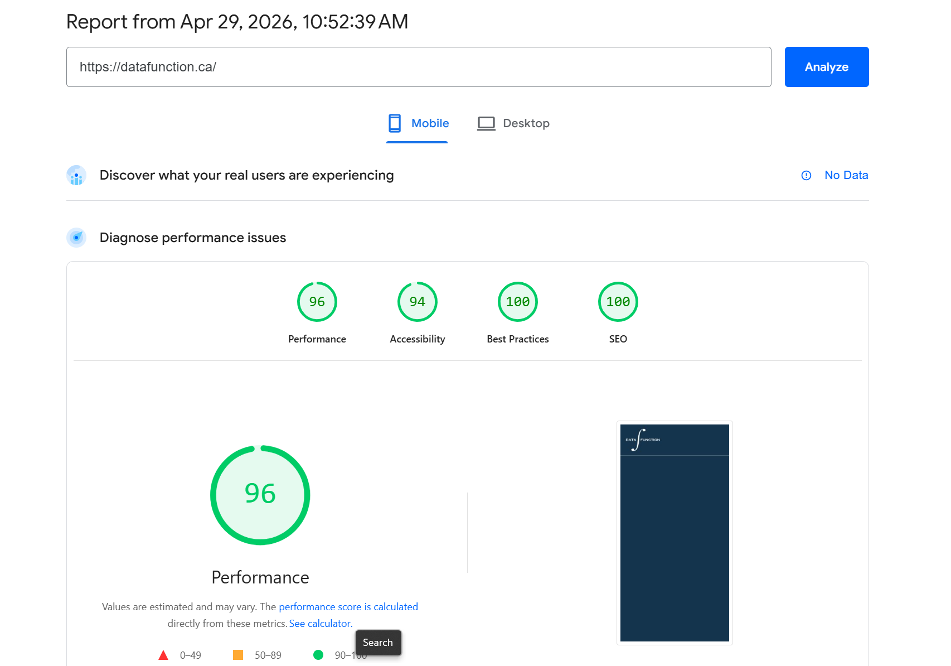Open the No Data link

846,175
